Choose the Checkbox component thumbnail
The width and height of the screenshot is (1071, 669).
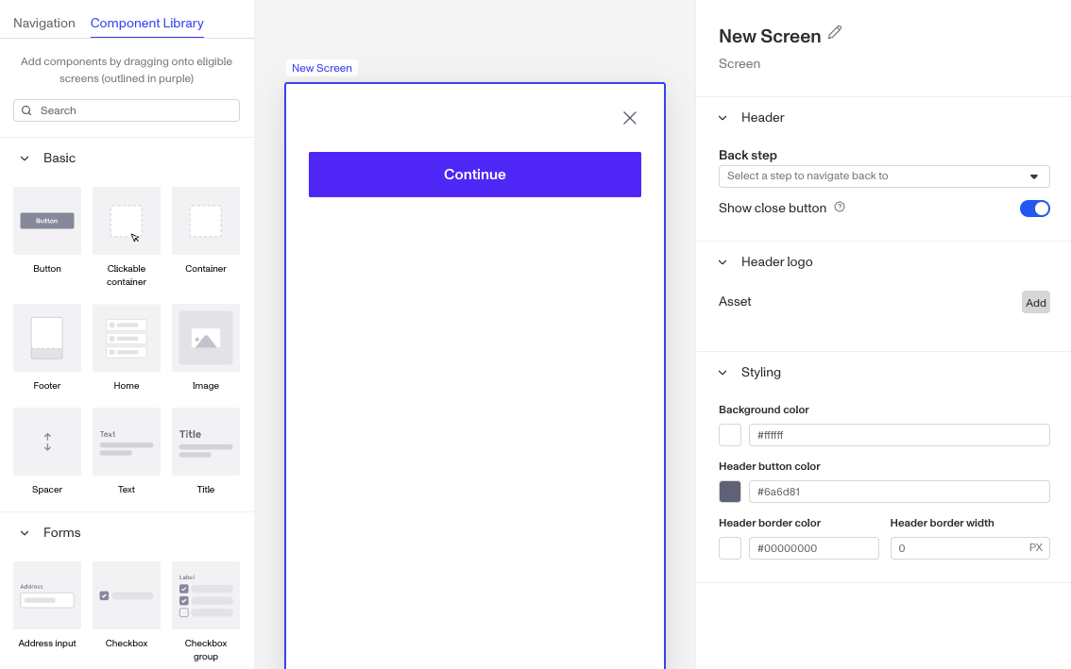click(127, 595)
